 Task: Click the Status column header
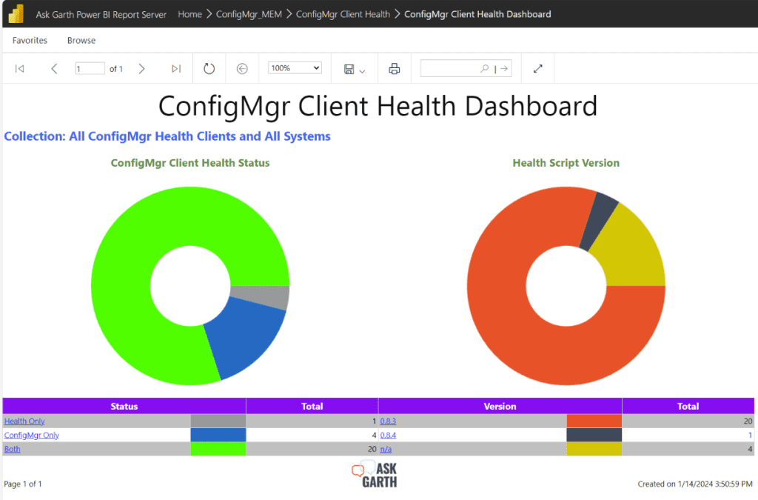pyautogui.click(x=124, y=406)
